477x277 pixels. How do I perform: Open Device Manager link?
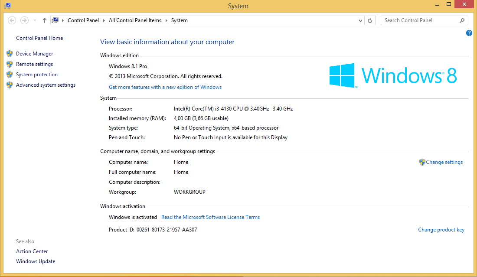pos(34,53)
